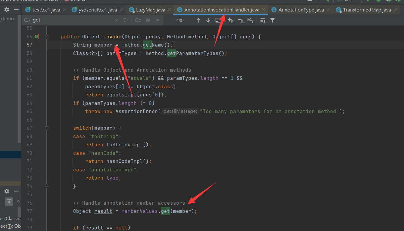The image size is (404, 231).
Task: Click '"annotationType"' case label
Action: [x=112, y=170]
